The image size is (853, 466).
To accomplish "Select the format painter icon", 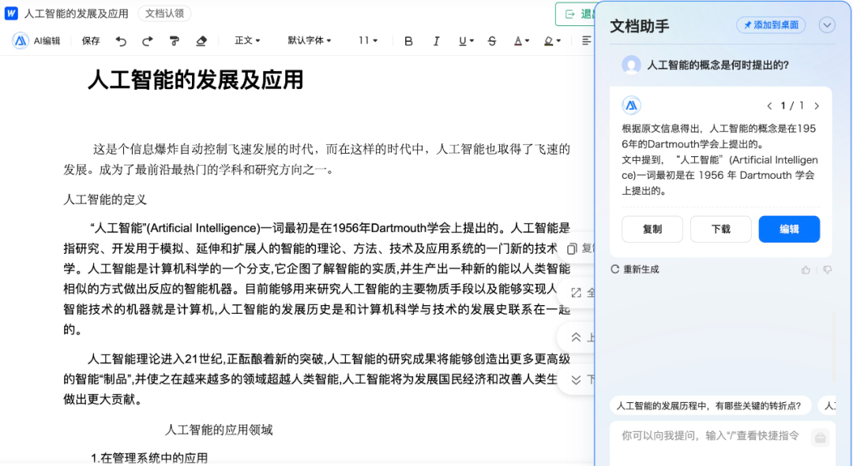I will tap(177, 40).
